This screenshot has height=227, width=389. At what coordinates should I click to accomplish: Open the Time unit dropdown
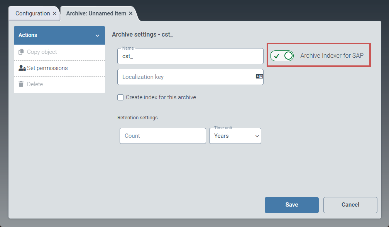click(235, 136)
